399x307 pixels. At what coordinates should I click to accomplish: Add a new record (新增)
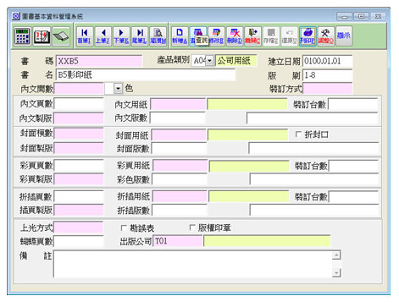[x=180, y=36]
